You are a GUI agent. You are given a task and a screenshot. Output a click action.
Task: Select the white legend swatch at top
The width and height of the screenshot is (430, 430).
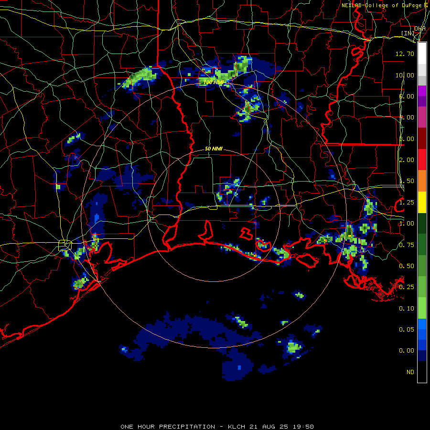(x=422, y=53)
